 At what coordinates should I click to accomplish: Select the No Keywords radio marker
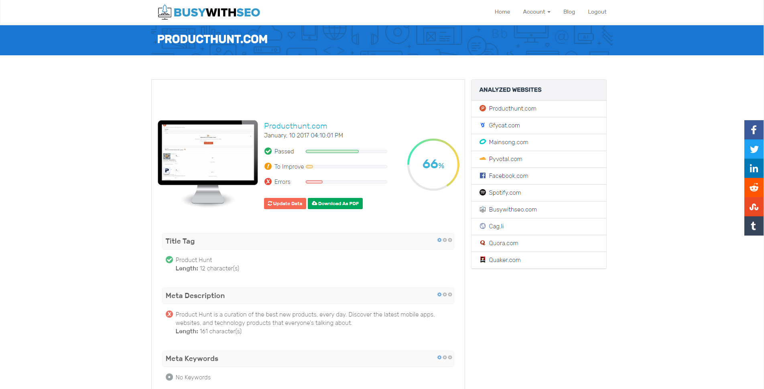(x=169, y=377)
